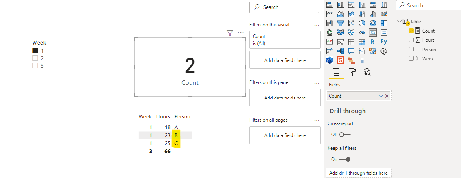
Task: Check Week 2 slicer box
Action: point(35,58)
